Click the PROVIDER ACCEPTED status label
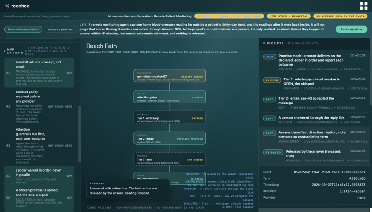Image resolution: width=372 pixels, height=212 pixels. pos(190,139)
